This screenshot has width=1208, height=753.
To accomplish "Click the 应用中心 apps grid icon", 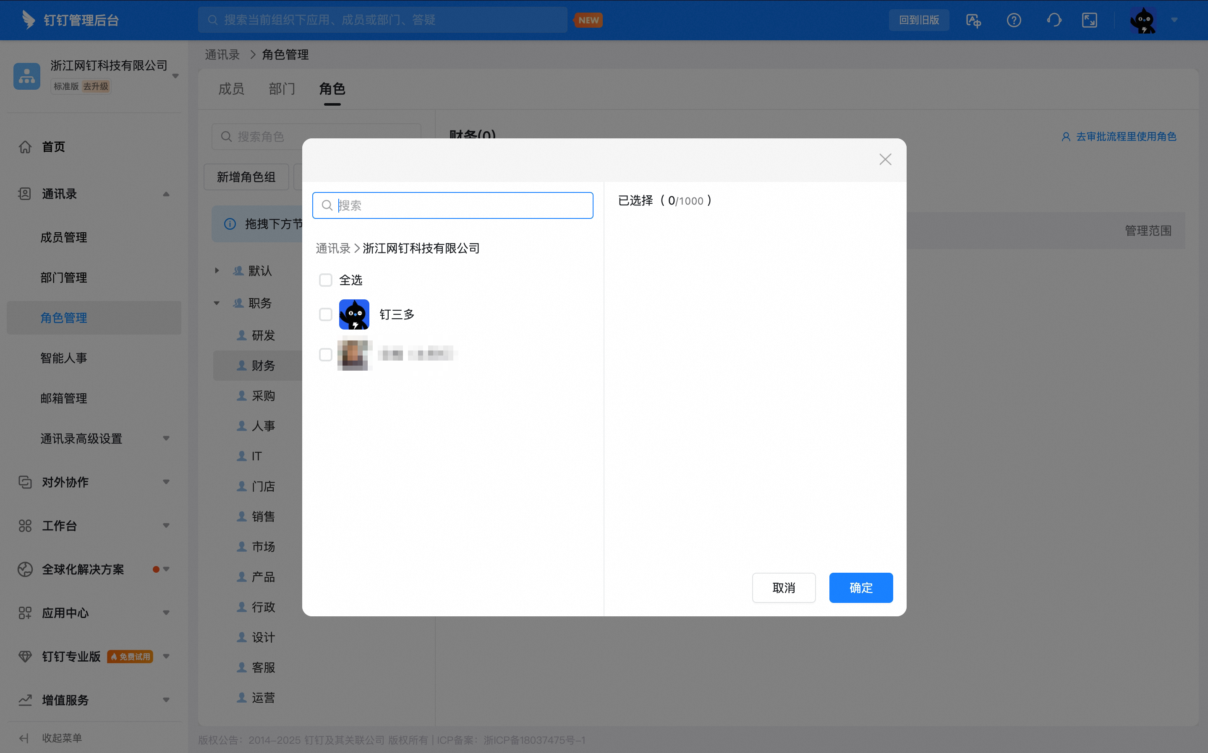I will click(25, 613).
